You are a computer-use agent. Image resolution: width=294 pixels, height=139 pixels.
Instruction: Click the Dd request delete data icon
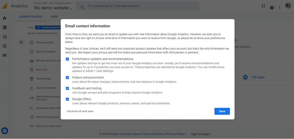32,126
